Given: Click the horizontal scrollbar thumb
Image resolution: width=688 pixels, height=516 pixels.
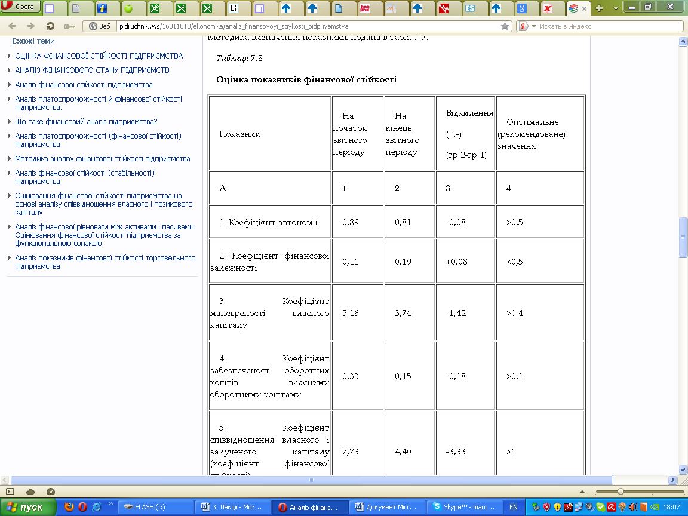Looking at the screenshot, I should coord(312,480).
